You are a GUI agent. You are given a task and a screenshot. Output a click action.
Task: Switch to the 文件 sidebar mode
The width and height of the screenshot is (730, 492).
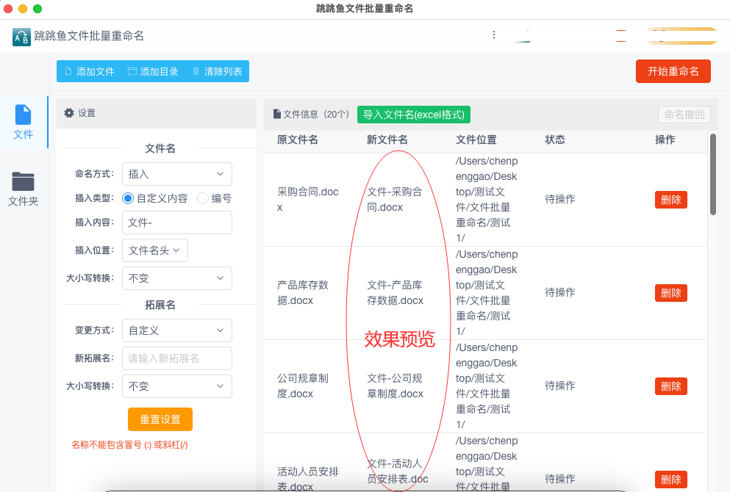(x=24, y=123)
